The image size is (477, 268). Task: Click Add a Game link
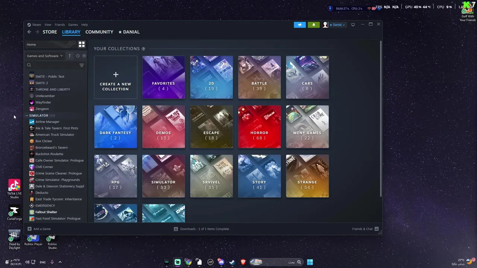42,229
